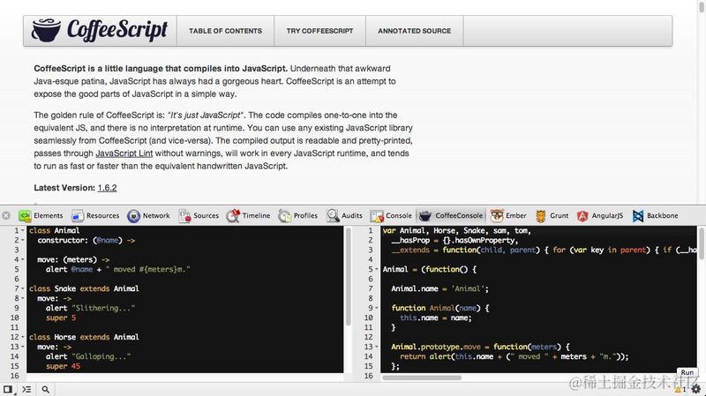706x396 pixels.
Task: Open the Audits panel icon
Action: pyautogui.click(x=334, y=216)
